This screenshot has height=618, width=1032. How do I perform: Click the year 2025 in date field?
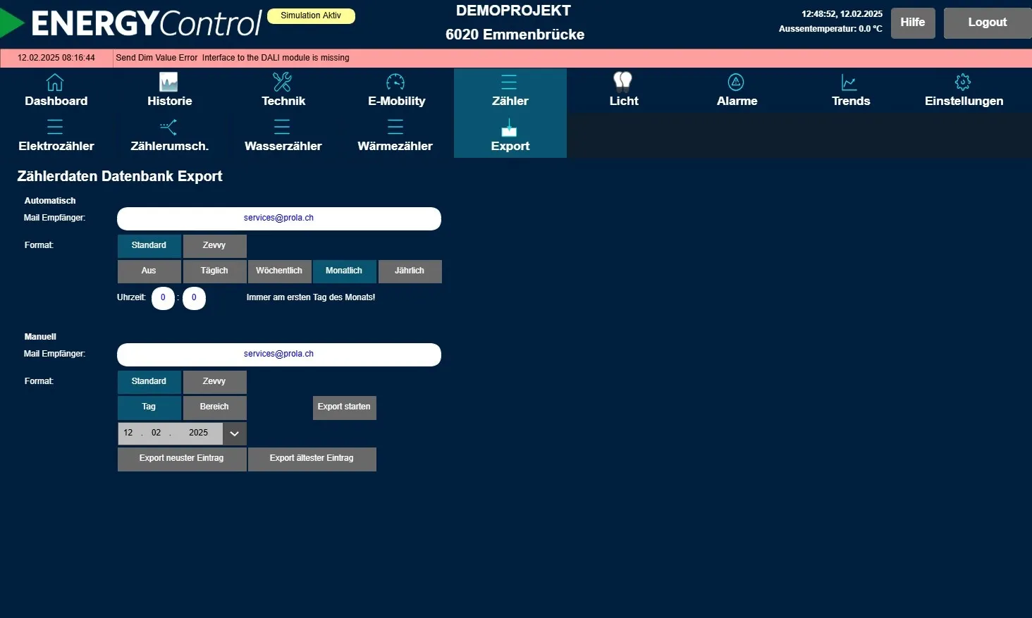pos(199,433)
